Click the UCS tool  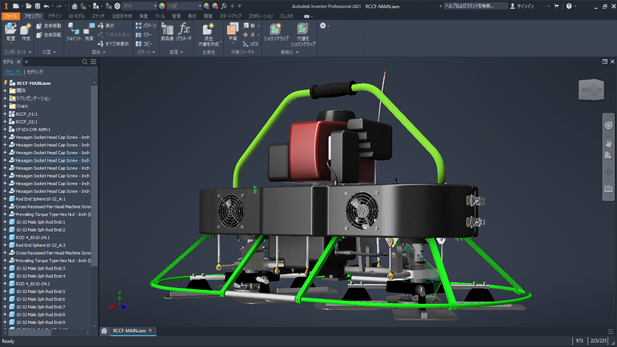coord(251,44)
